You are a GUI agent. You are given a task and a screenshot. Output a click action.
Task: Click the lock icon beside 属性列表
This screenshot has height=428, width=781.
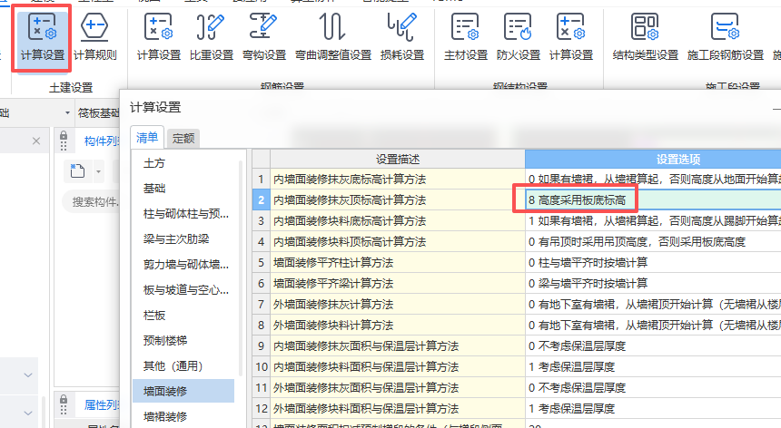tap(64, 399)
